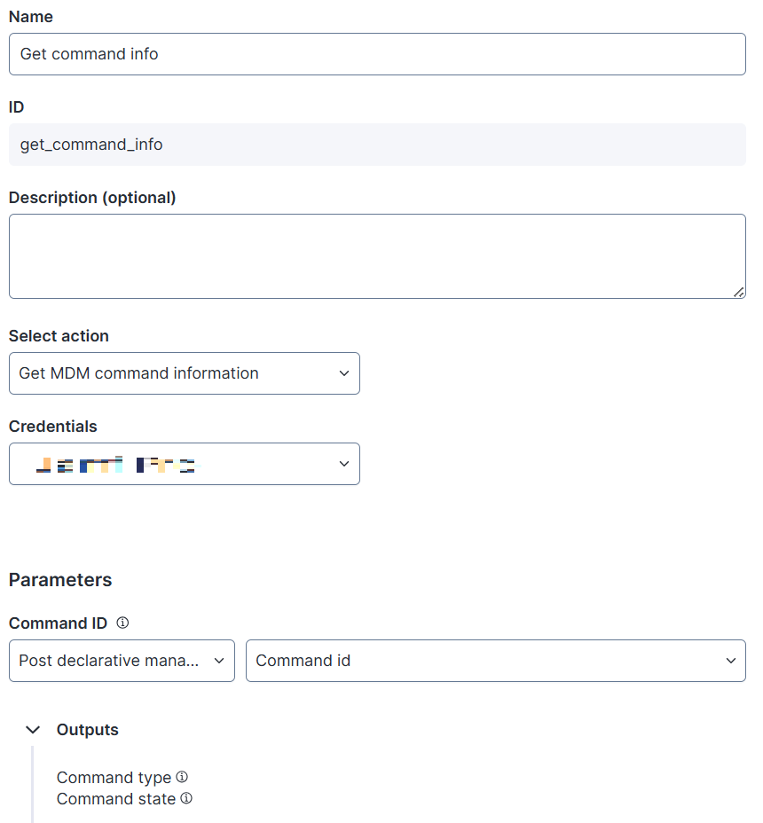Click the Parameters heading

tap(60, 580)
